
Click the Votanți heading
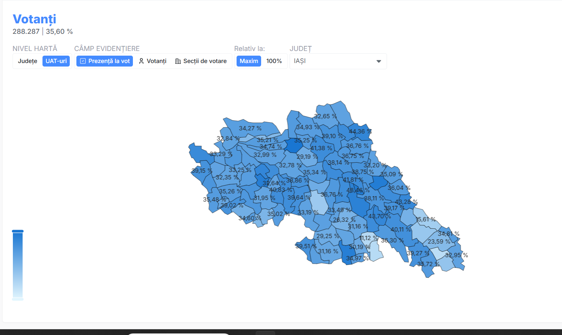[34, 19]
